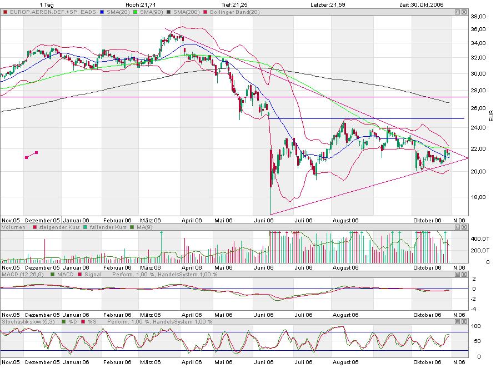This screenshot has width=496, height=368.
Task: Close the MACD indicator panel
Action: tap(464, 275)
